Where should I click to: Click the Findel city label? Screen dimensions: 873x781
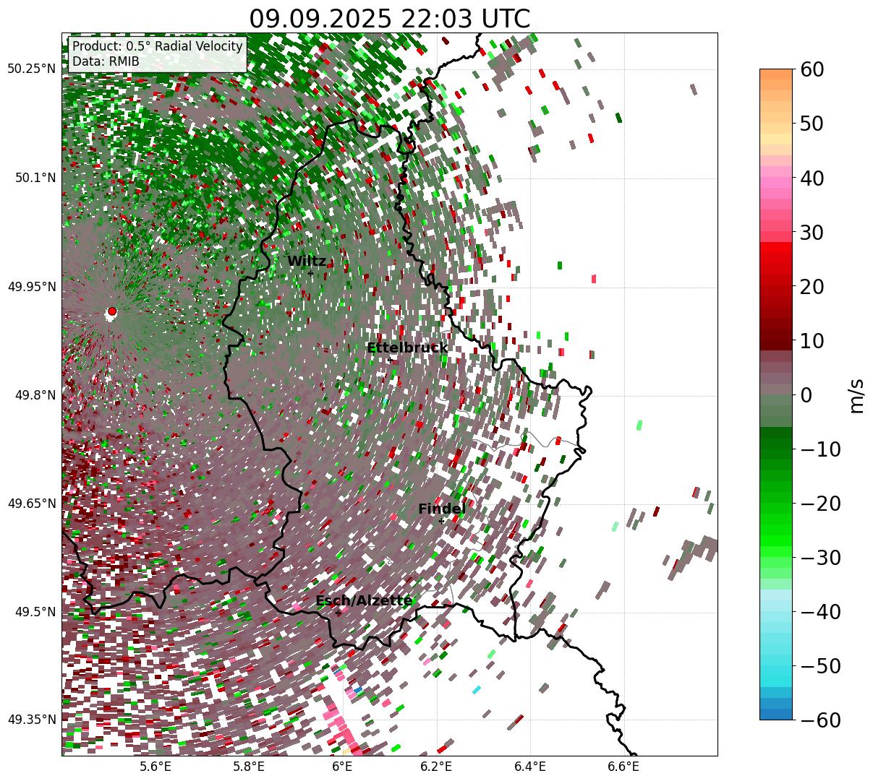[442, 509]
